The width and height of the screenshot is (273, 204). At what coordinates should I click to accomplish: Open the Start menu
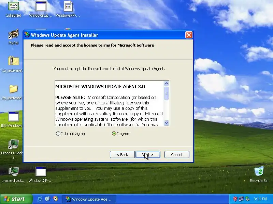tap(16, 199)
